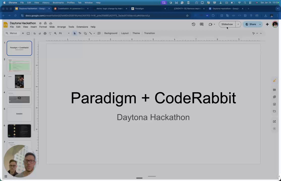Add a new slide with the plus icon
Screen dimensions: 281x181
(23, 33)
